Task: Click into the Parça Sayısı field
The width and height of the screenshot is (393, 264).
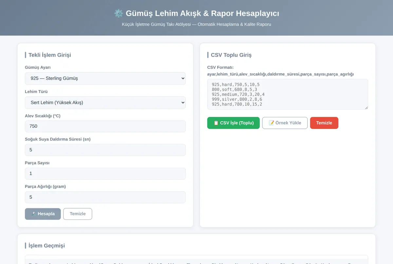Action: click(105, 173)
